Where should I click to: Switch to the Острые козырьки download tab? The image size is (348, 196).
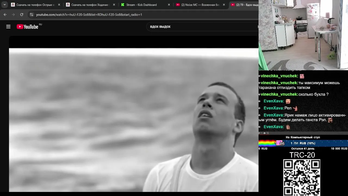[36, 5]
